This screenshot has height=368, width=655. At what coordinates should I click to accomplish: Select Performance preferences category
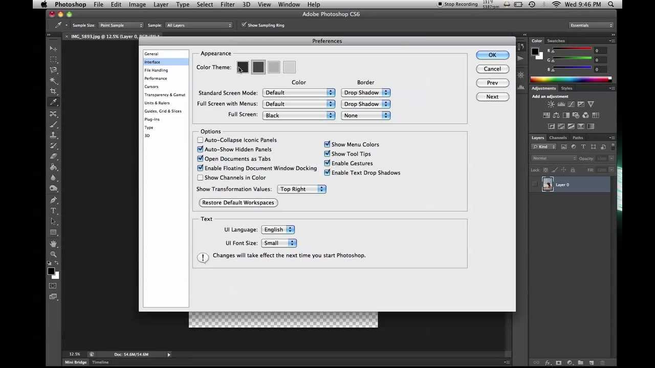[156, 78]
